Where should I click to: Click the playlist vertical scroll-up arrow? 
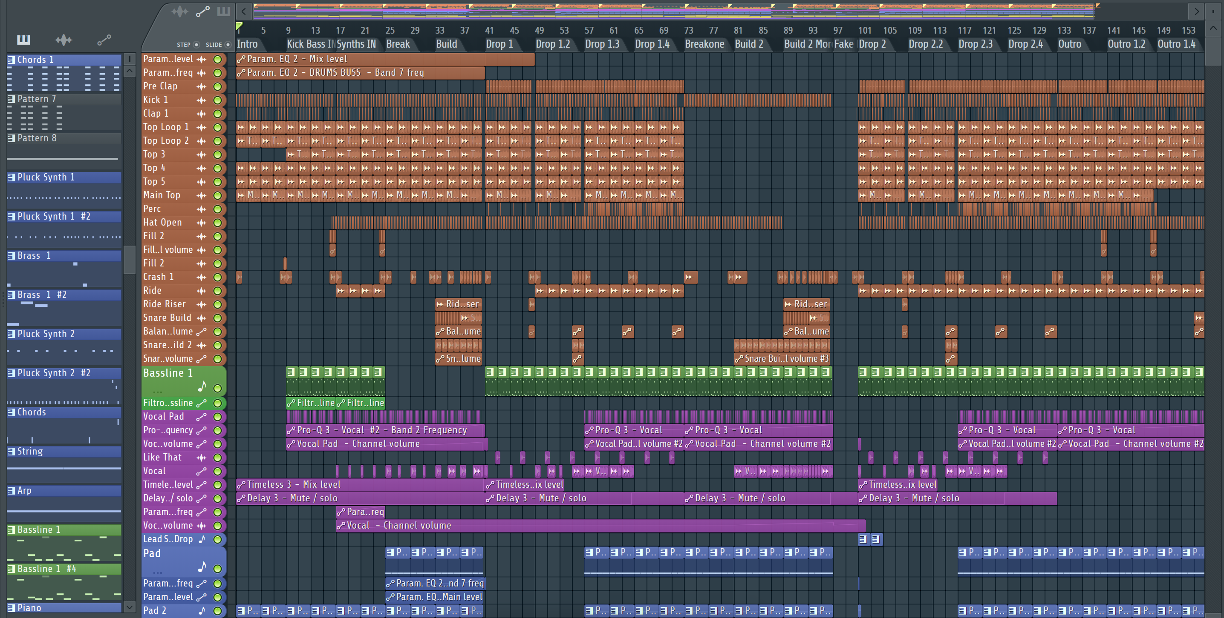coord(1213,29)
